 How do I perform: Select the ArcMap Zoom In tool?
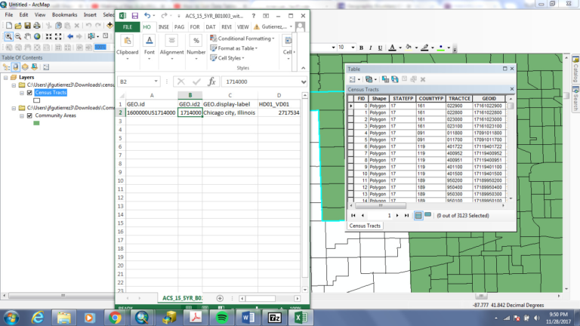(x=8, y=36)
